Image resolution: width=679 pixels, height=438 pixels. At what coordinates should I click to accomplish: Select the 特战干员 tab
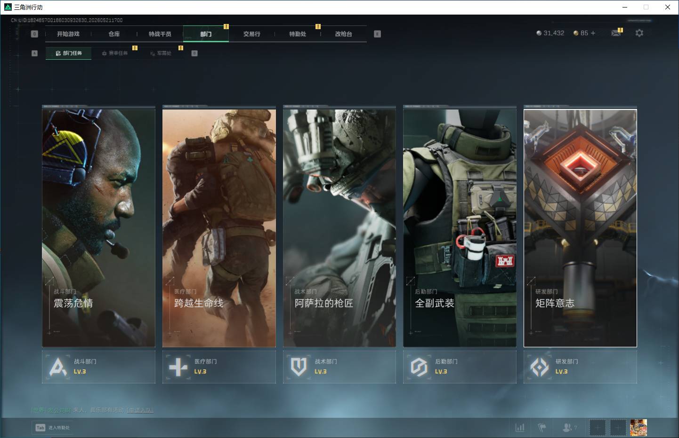pos(160,34)
